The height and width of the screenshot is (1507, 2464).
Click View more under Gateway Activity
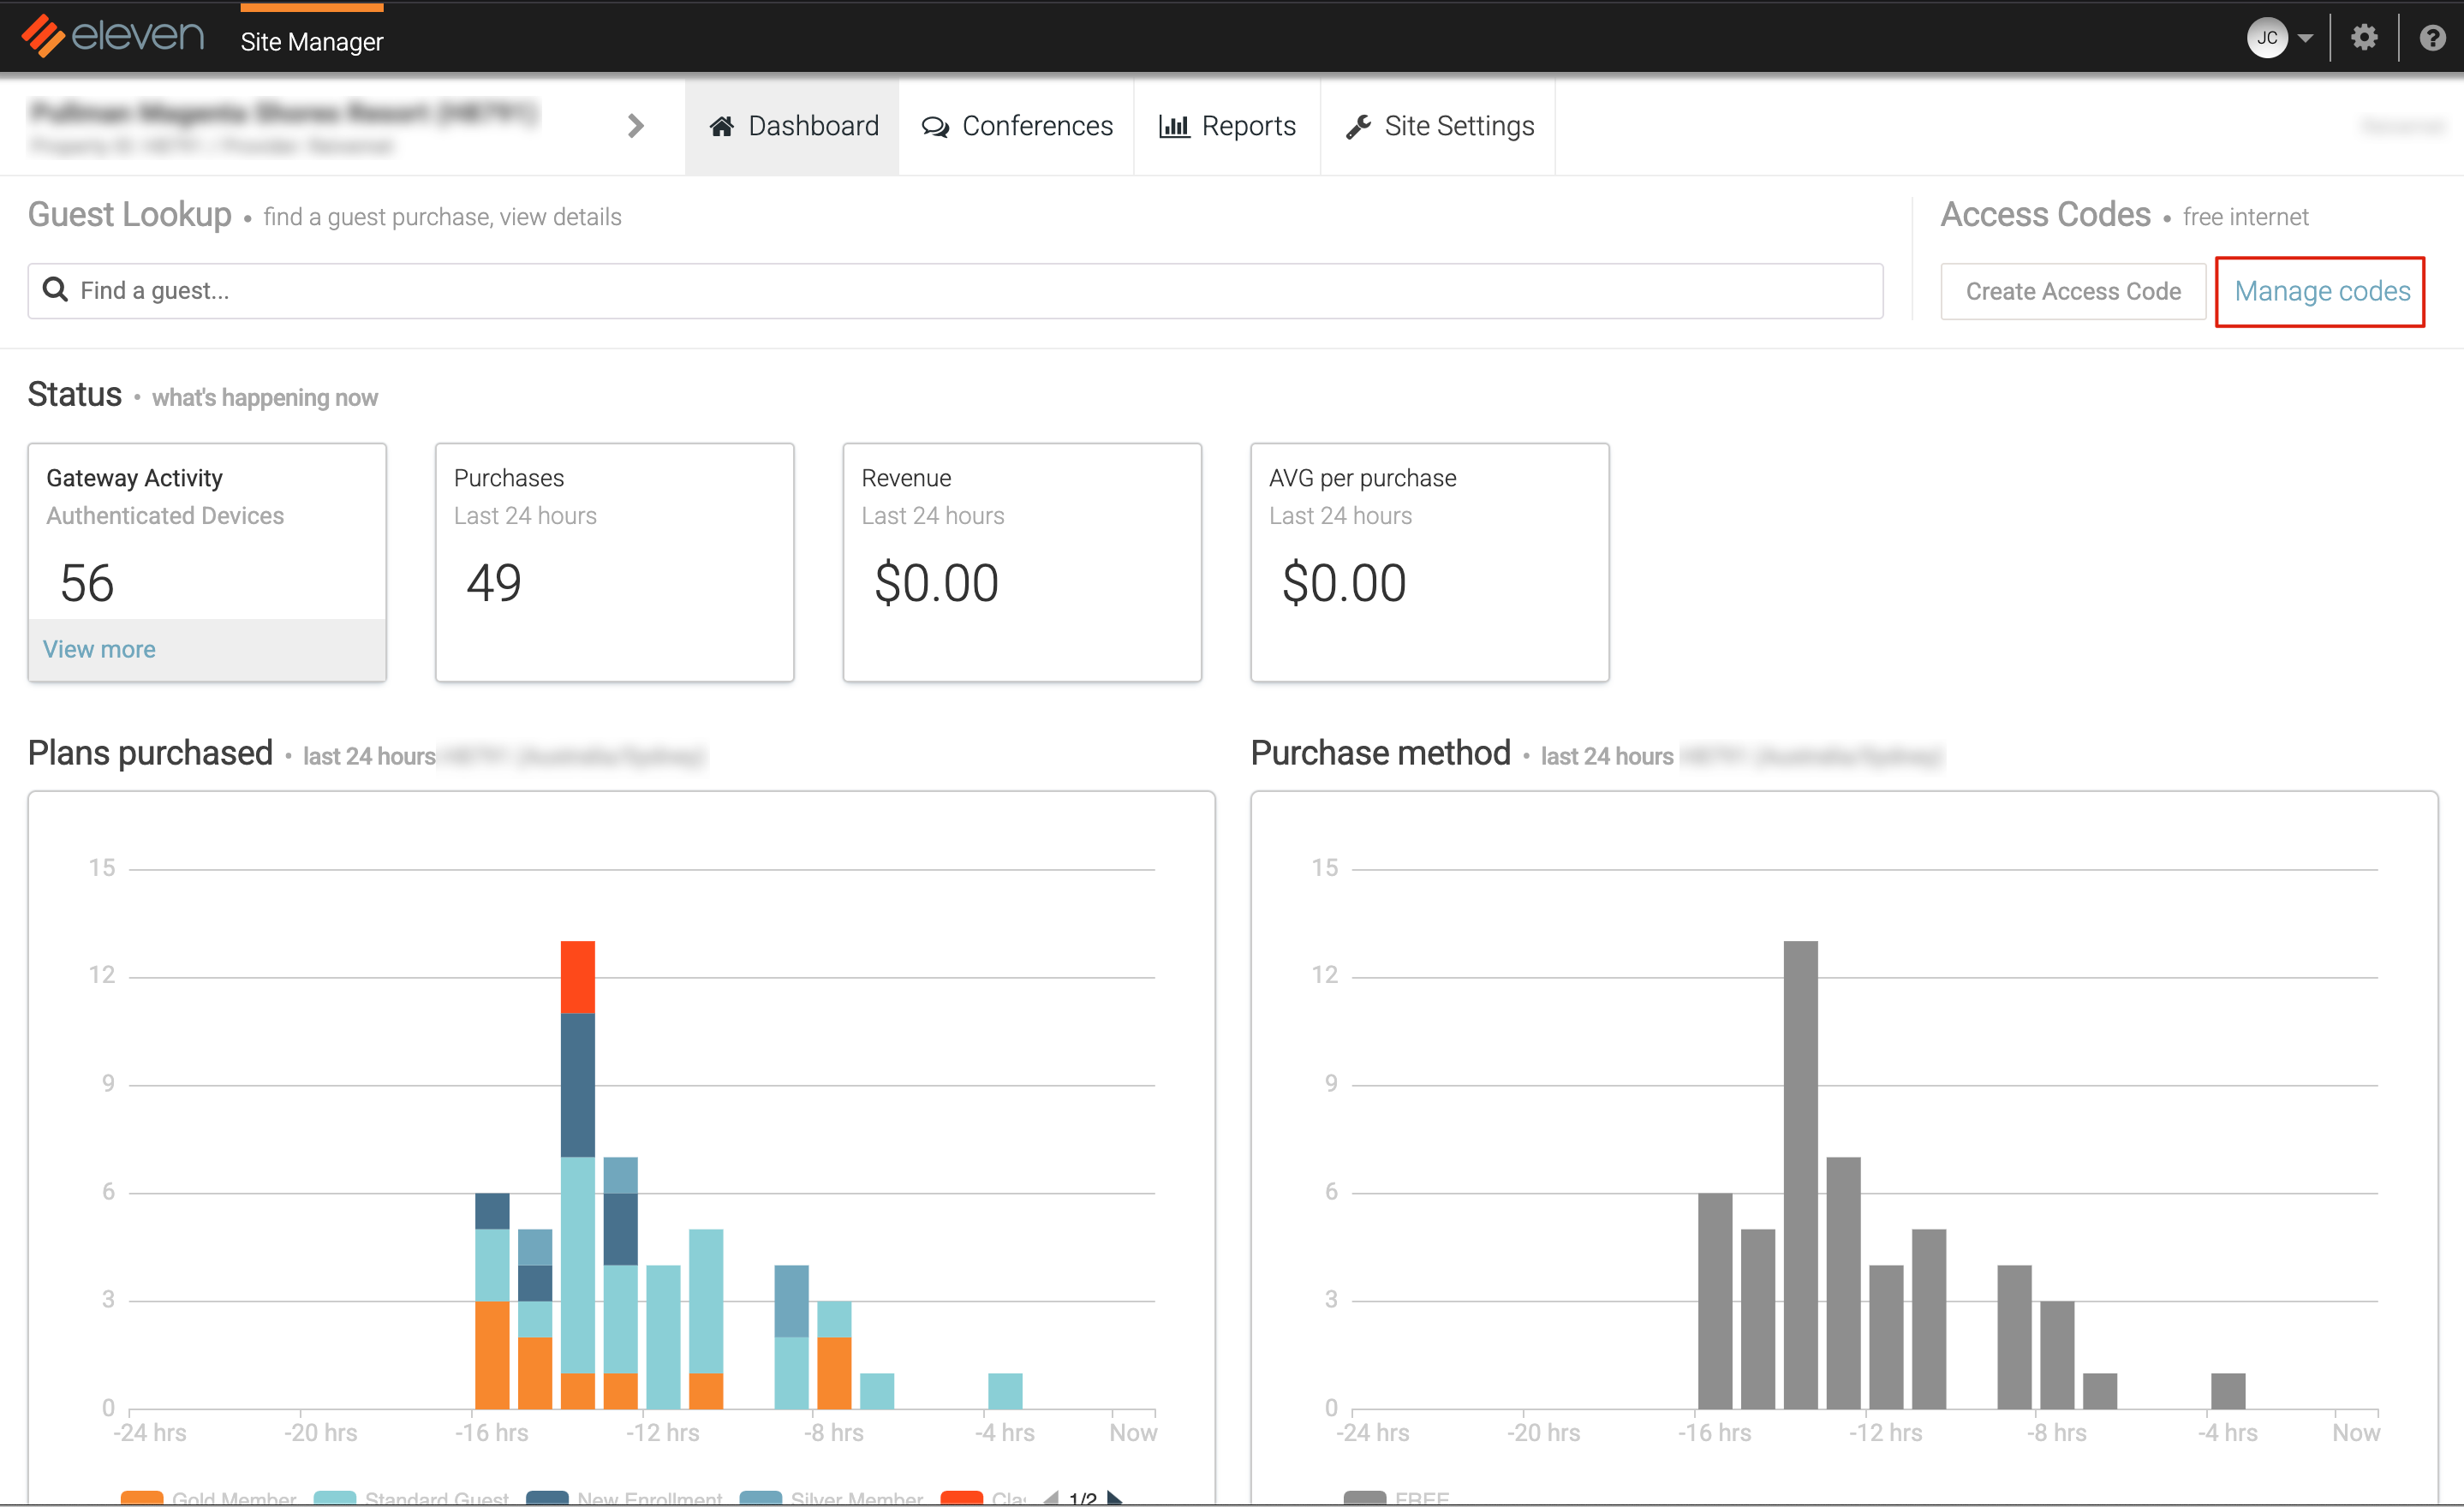99,650
